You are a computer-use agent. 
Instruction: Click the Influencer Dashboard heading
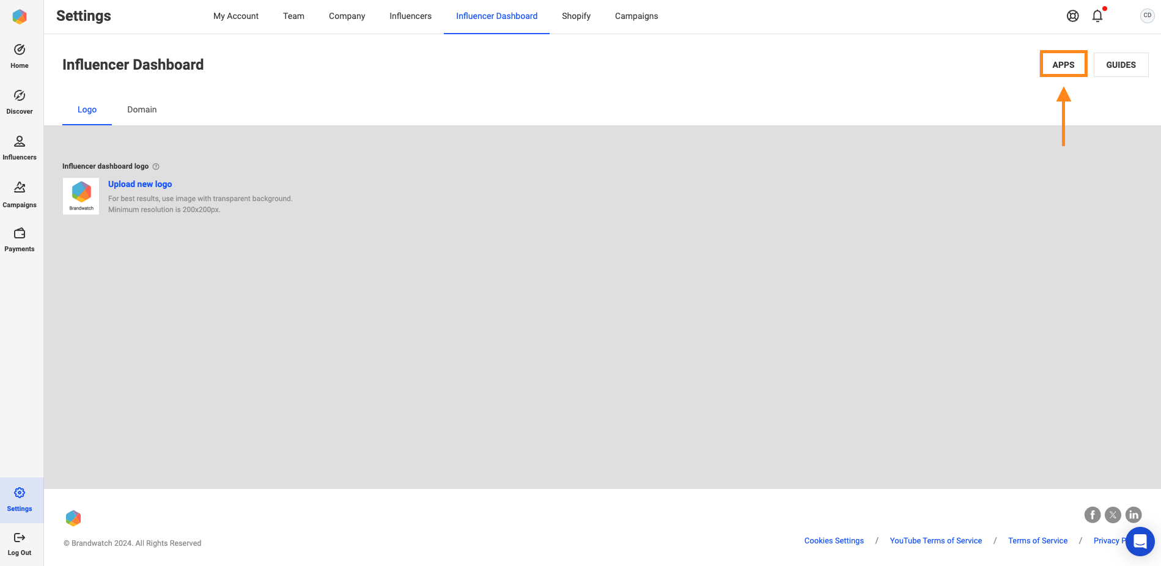[133, 65]
